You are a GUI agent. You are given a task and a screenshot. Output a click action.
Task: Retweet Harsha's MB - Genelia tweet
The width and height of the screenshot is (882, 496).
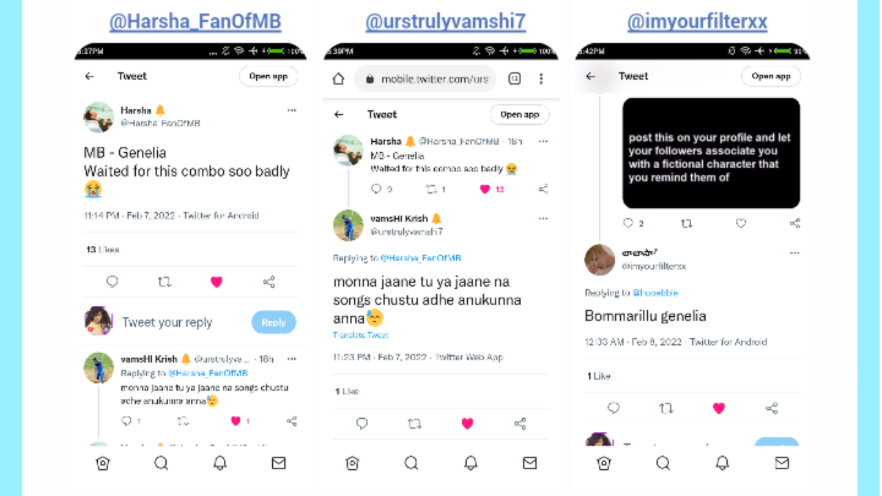coord(164,282)
